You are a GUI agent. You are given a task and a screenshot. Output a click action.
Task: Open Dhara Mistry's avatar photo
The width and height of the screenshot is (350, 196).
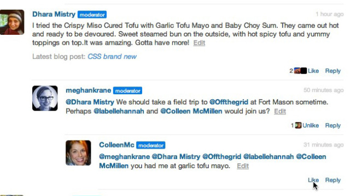[x=12, y=22]
